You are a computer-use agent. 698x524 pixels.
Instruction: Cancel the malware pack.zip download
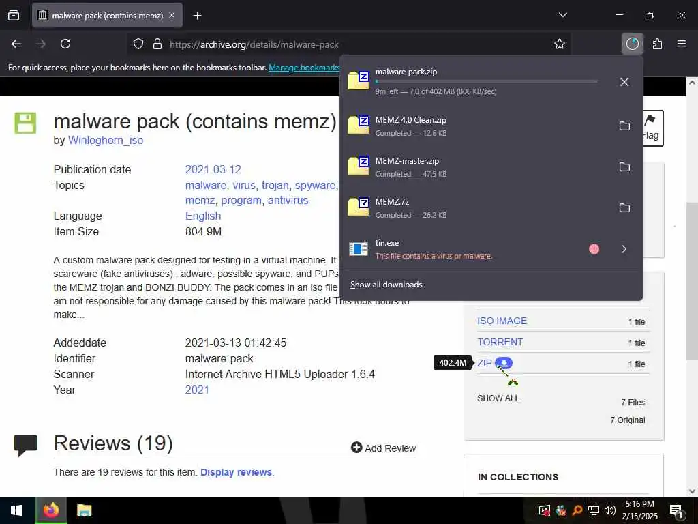pos(624,82)
